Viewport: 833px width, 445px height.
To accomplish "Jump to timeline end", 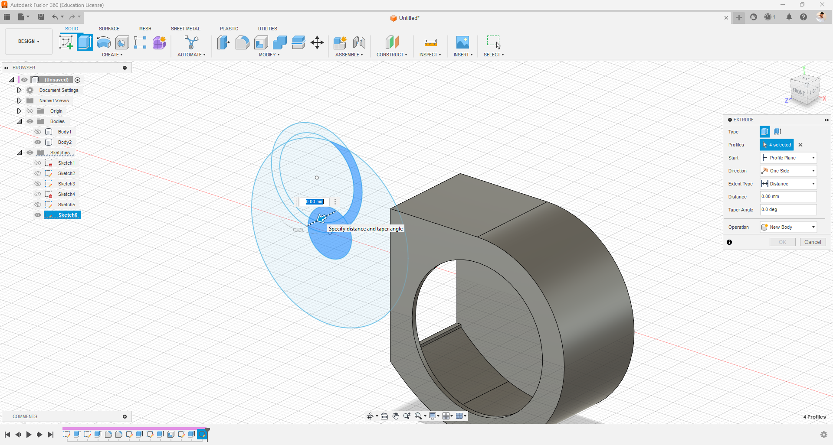I will point(51,435).
